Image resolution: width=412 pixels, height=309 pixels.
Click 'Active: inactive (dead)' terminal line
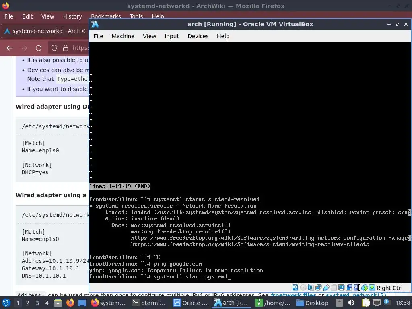pyautogui.click(x=142, y=218)
